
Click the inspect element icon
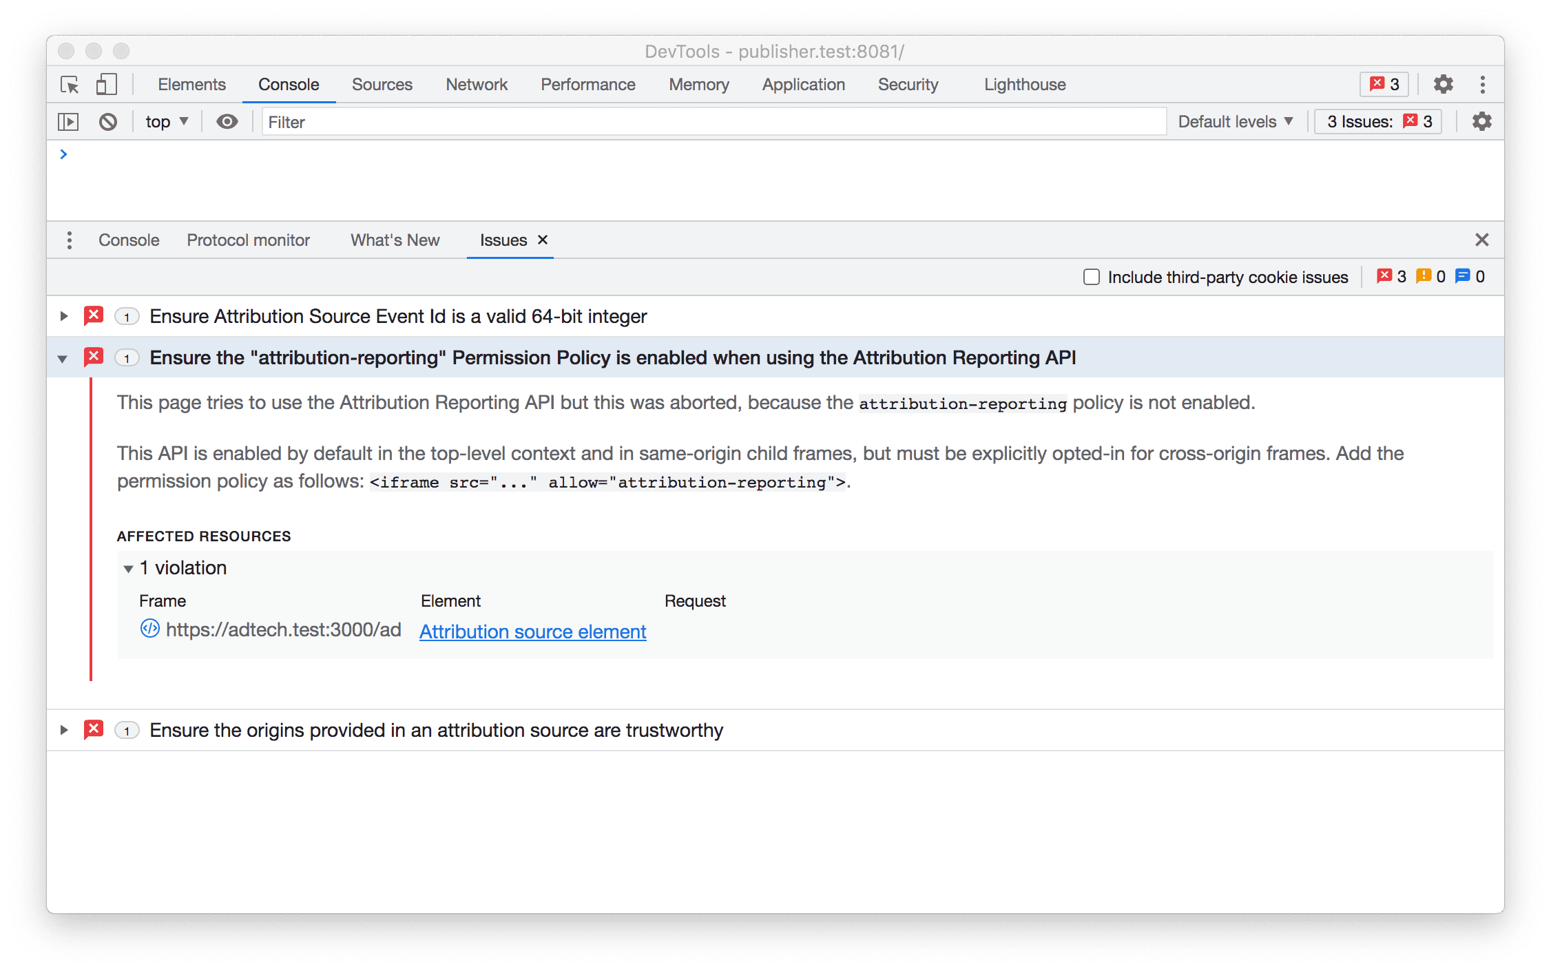coord(70,84)
